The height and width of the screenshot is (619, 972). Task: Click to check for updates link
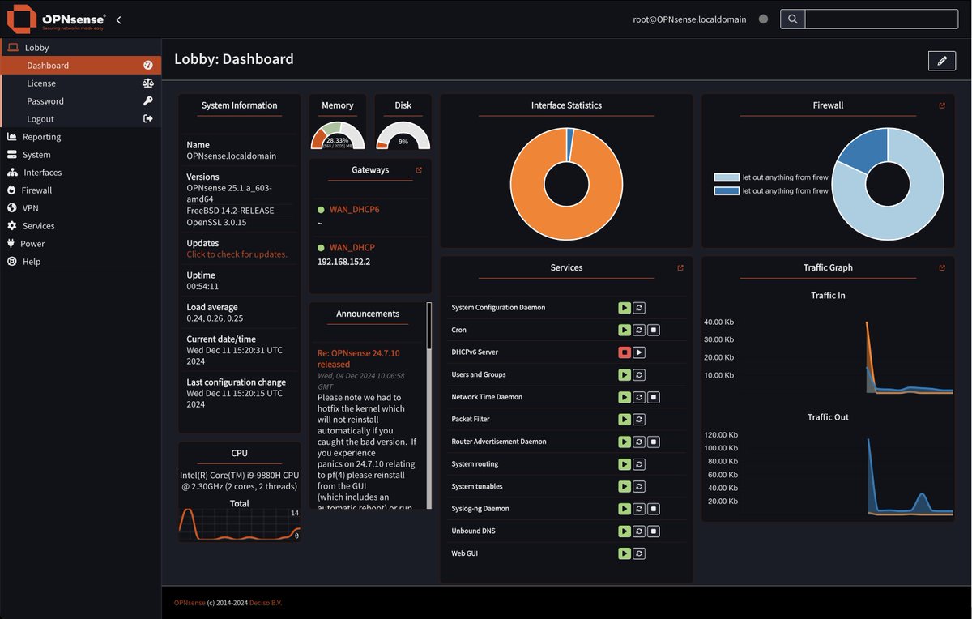coord(237,254)
